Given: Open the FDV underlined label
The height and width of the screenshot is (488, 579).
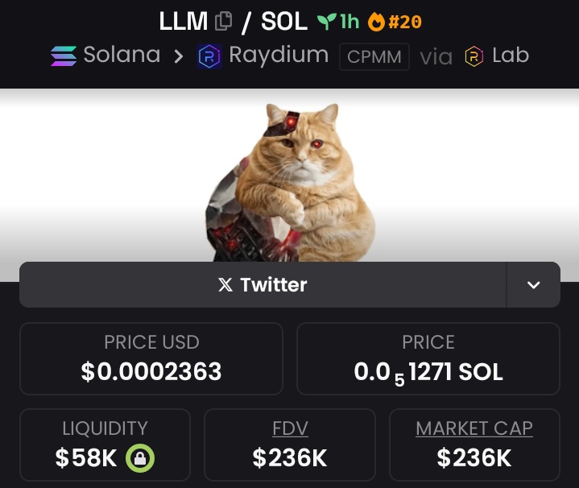Looking at the screenshot, I should click(290, 428).
